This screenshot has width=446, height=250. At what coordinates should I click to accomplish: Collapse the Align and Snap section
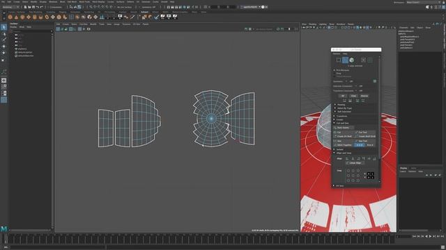[x=334, y=153]
